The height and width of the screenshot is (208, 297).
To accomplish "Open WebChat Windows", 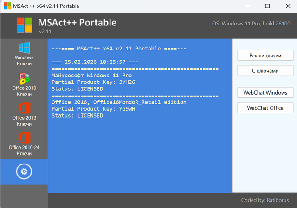I will pyautogui.click(x=265, y=93).
